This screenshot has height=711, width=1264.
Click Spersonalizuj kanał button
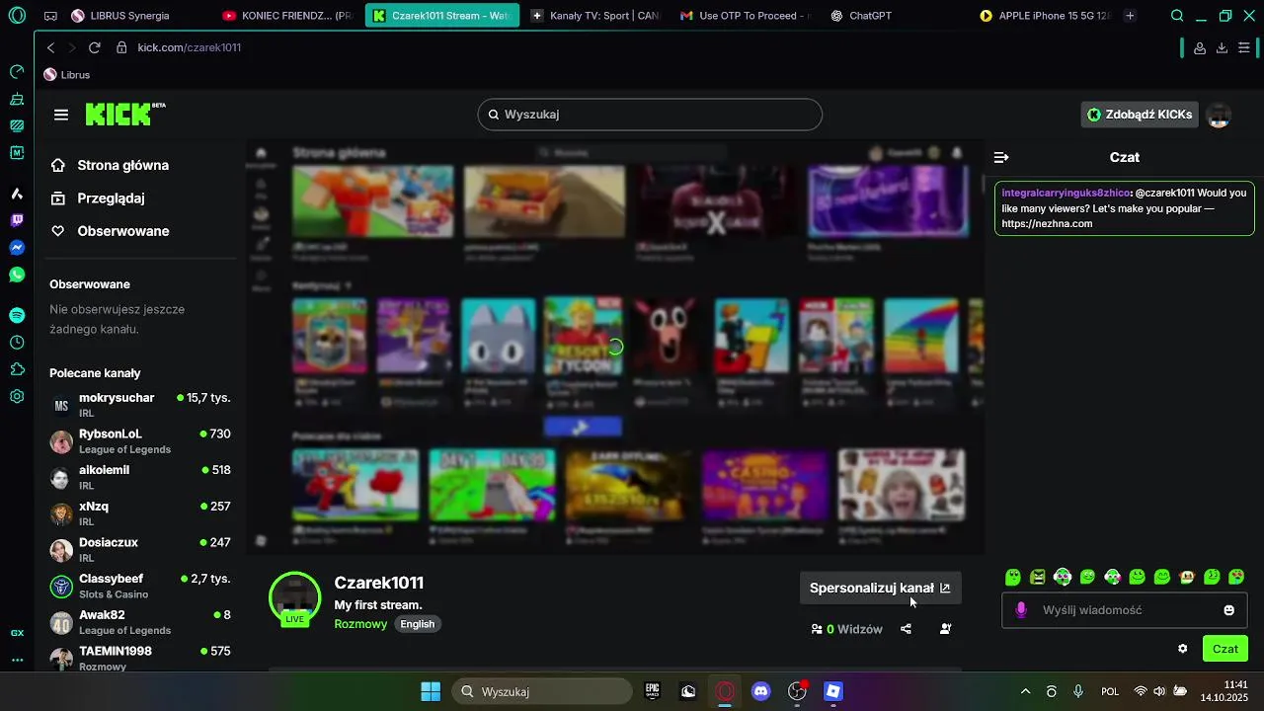pyautogui.click(x=880, y=588)
